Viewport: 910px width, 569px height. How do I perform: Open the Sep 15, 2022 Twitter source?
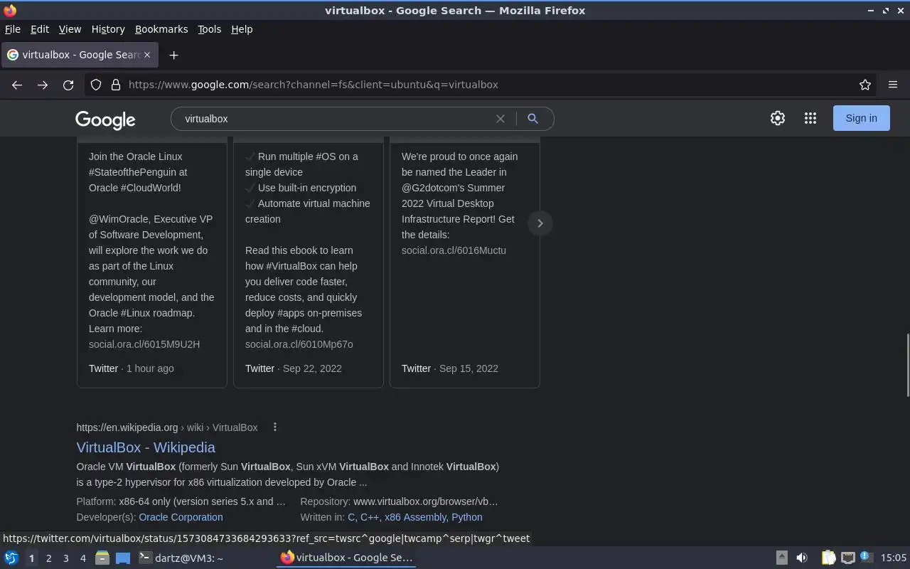450,368
